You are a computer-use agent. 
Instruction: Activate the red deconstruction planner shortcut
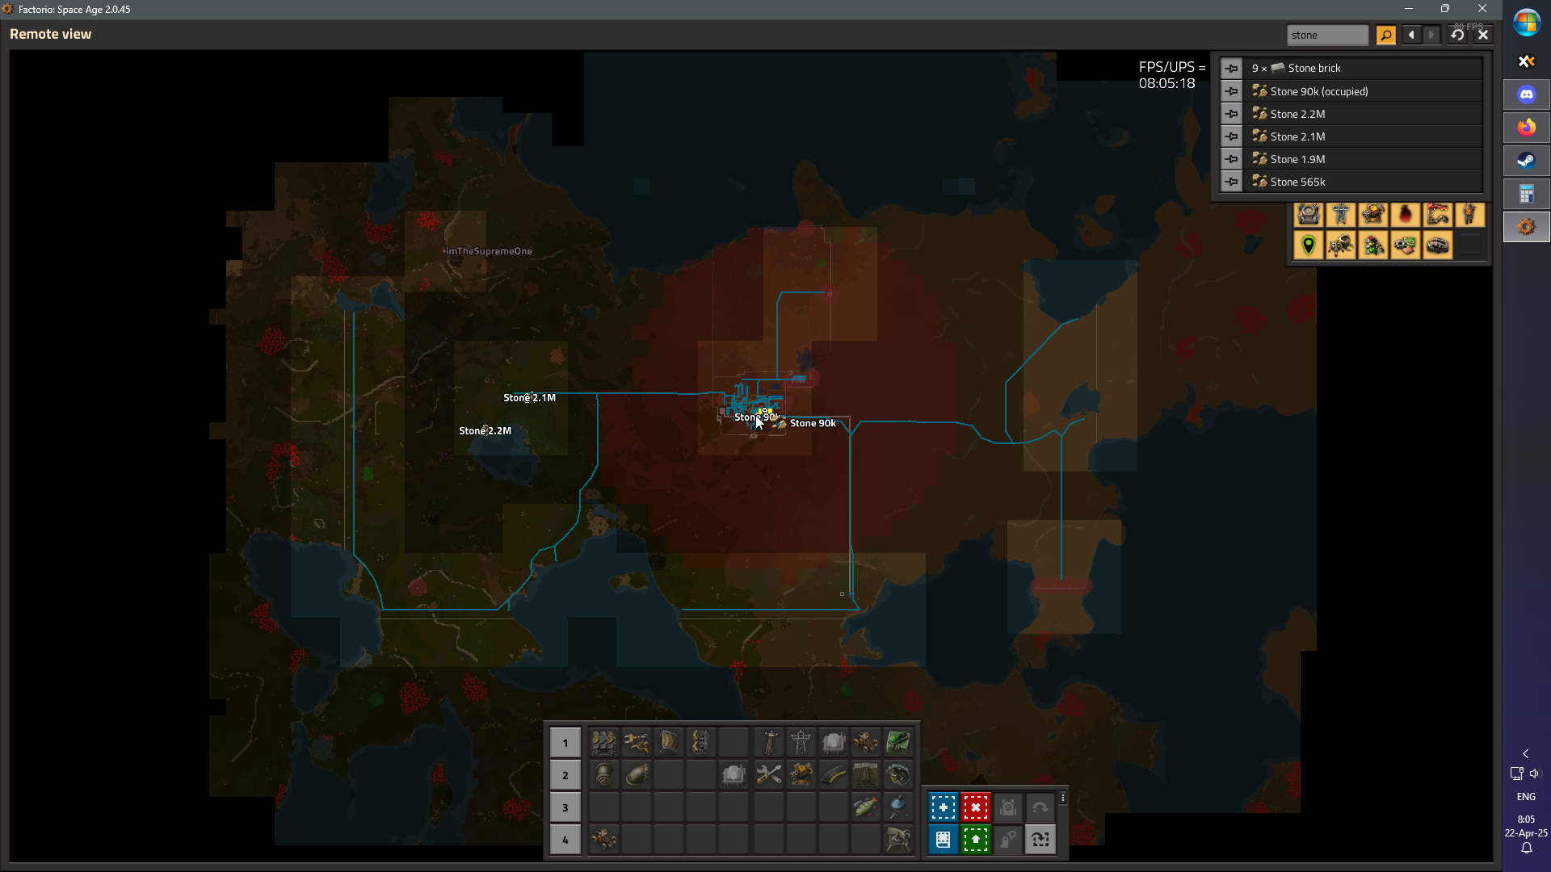976,807
